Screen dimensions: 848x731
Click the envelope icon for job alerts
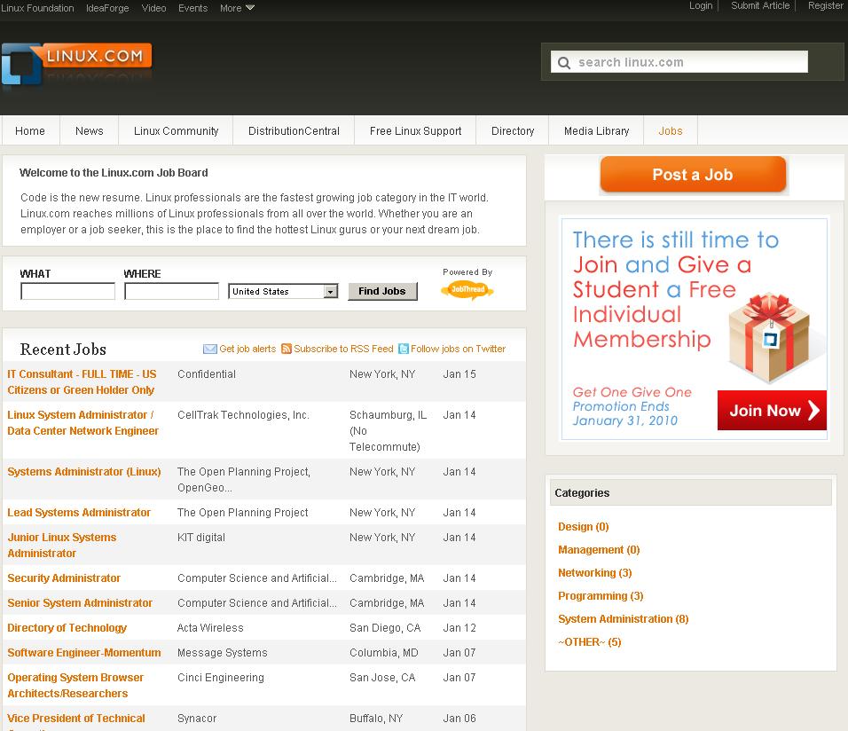(210, 349)
